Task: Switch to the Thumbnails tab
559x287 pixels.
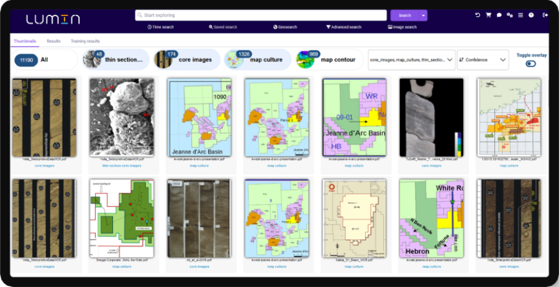Action: click(x=25, y=42)
